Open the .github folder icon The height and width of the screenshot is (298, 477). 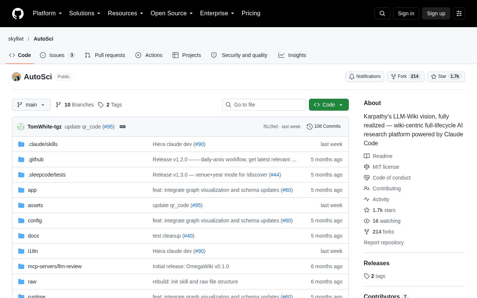pos(21,159)
